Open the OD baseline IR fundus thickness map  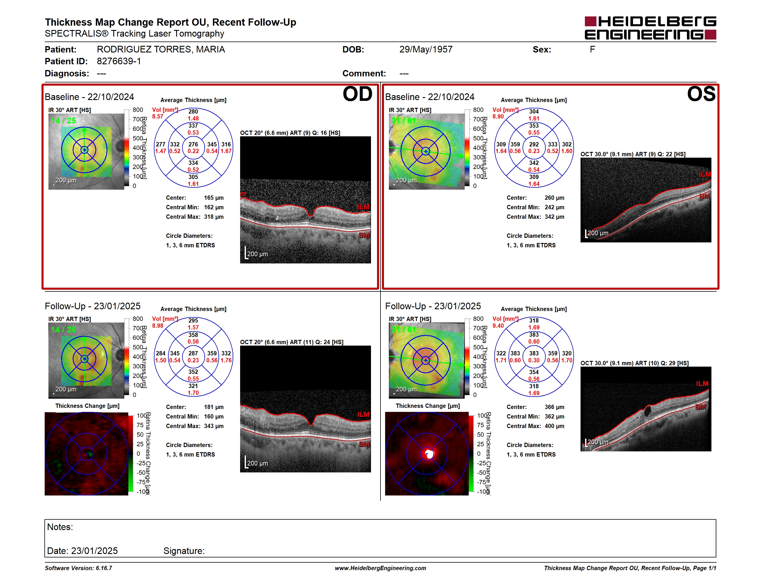point(86,152)
